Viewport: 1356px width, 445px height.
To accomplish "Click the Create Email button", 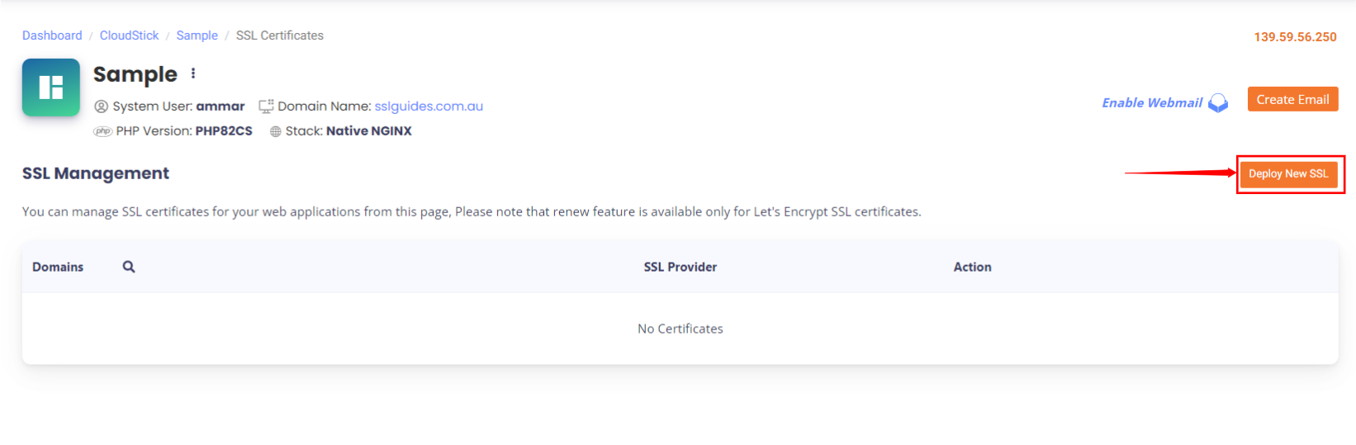I will coord(1292,99).
